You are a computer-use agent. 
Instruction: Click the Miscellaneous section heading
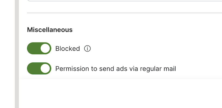[x=50, y=30]
